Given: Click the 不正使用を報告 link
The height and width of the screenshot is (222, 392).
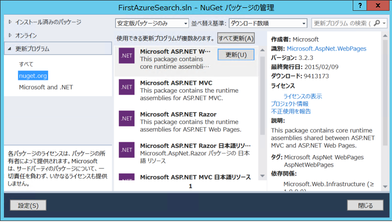Looking at the screenshot, I should click(x=291, y=111).
